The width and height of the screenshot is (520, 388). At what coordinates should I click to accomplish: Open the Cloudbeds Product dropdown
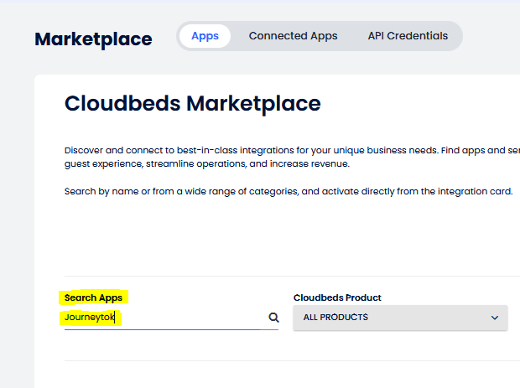(x=400, y=318)
